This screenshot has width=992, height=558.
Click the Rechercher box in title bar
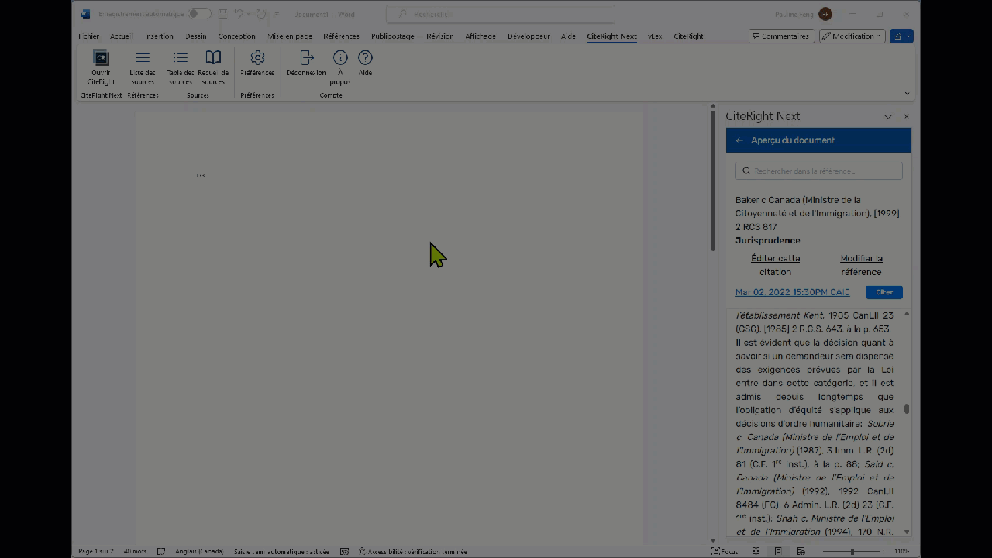pyautogui.click(x=501, y=14)
